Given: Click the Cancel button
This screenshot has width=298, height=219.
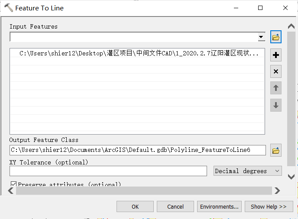Looking at the screenshot, I should coord(175,206).
